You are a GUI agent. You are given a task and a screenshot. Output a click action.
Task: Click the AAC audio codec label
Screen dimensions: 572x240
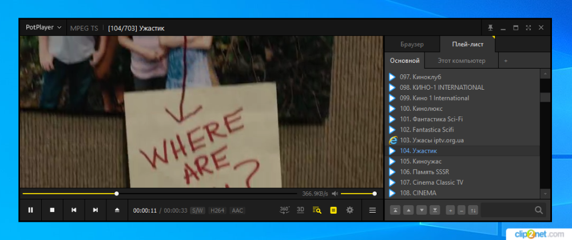[x=237, y=210]
